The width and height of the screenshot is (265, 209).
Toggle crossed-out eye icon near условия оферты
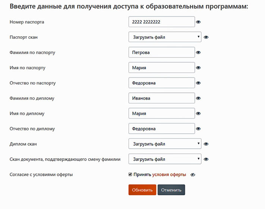(x=193, y=175)
